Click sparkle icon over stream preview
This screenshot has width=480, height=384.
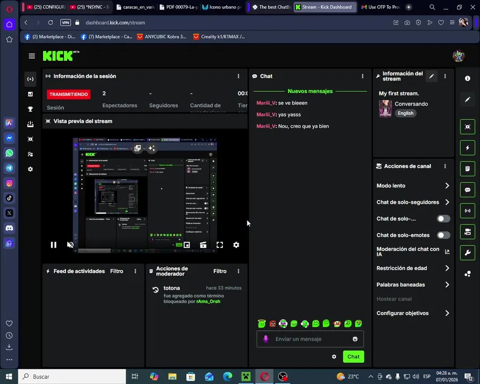(x=152, y=148)
